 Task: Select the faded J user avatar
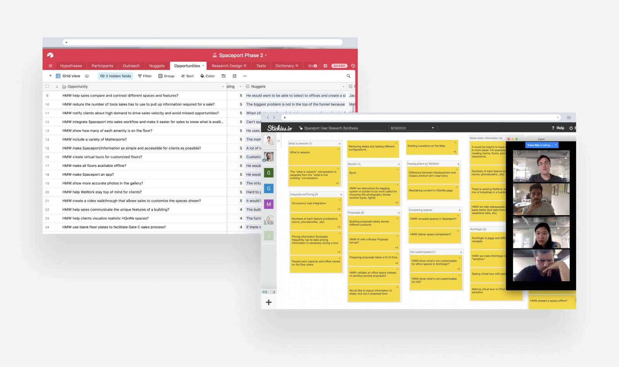(268, 236)
